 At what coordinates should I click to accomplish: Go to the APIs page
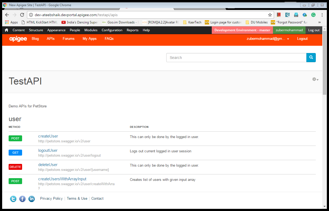point(51,39)
